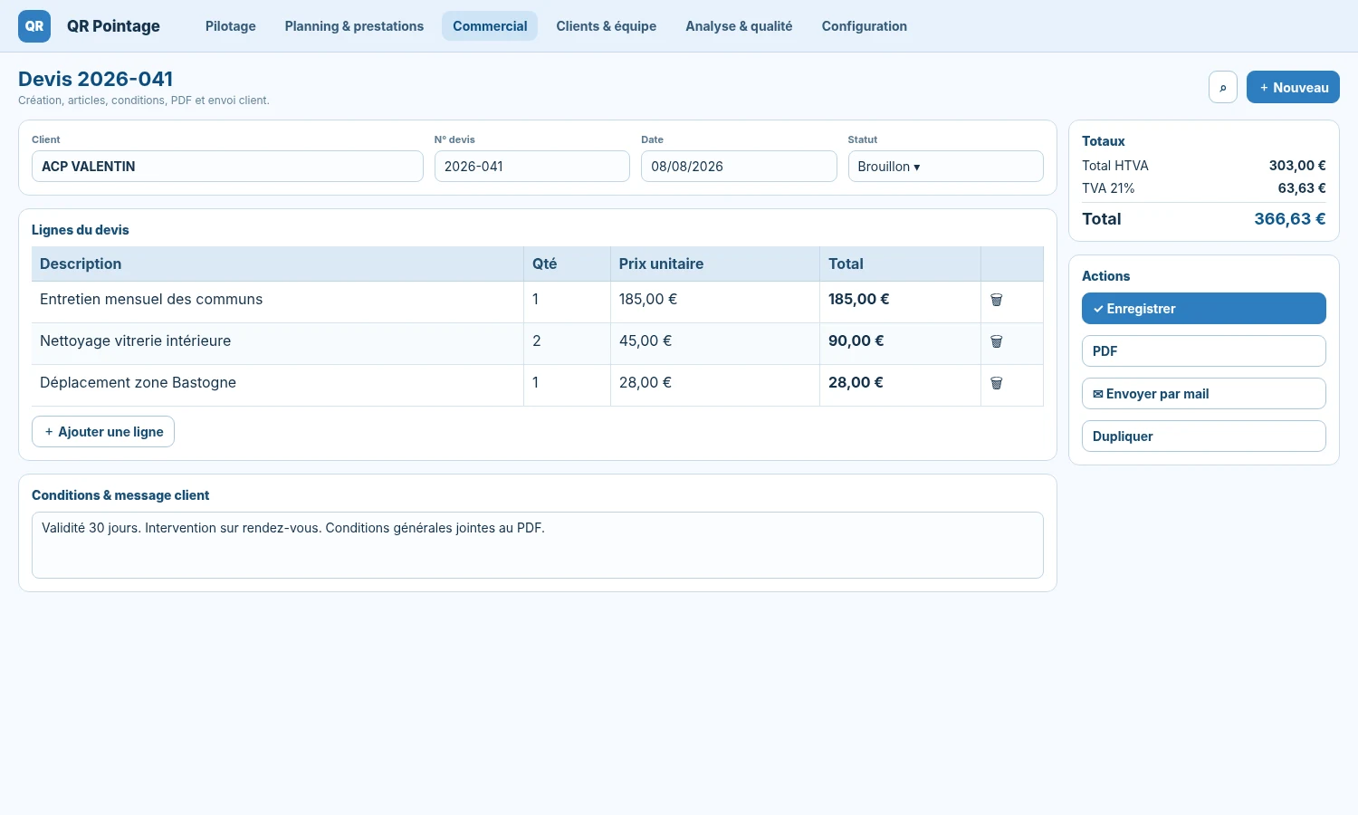Screen dimensions: 1358x815
Task: Generate the PDF of the quote
Action: (1204, 350)
